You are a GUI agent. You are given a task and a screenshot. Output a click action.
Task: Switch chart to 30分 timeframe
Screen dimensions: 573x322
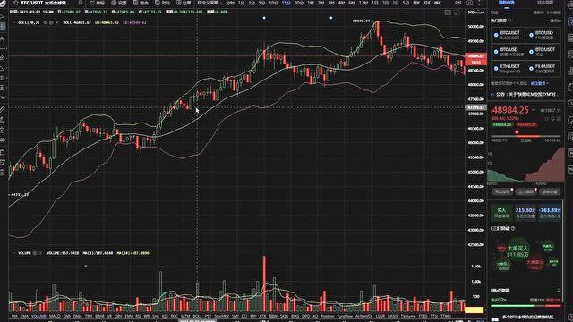(x=299, y=3)
